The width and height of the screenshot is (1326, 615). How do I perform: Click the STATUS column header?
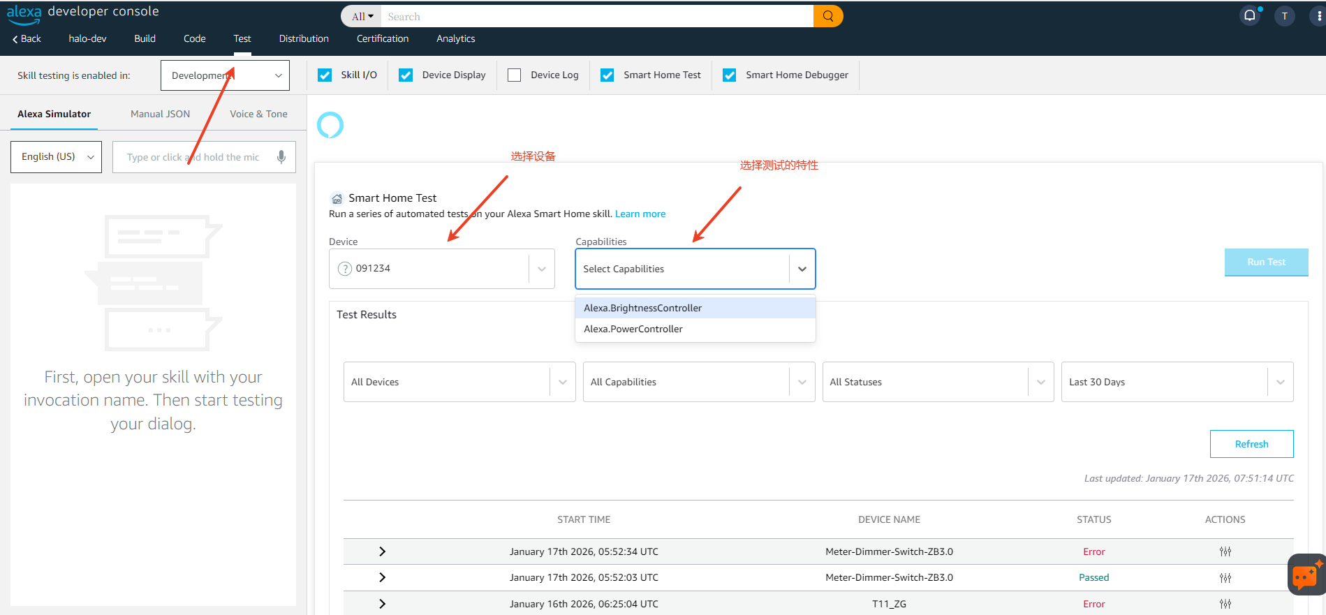coord(1094,519)
